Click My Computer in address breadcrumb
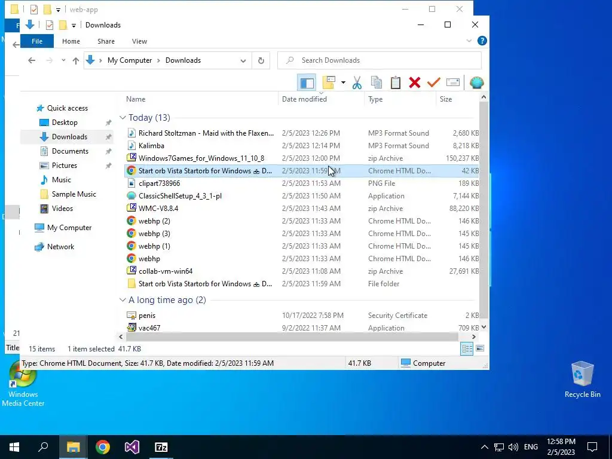 pyautogui.click(x=130, y=60)
